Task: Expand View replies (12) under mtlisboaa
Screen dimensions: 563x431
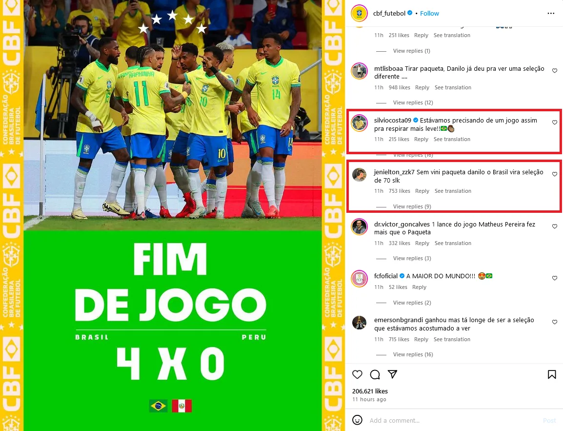Action: 413,103
